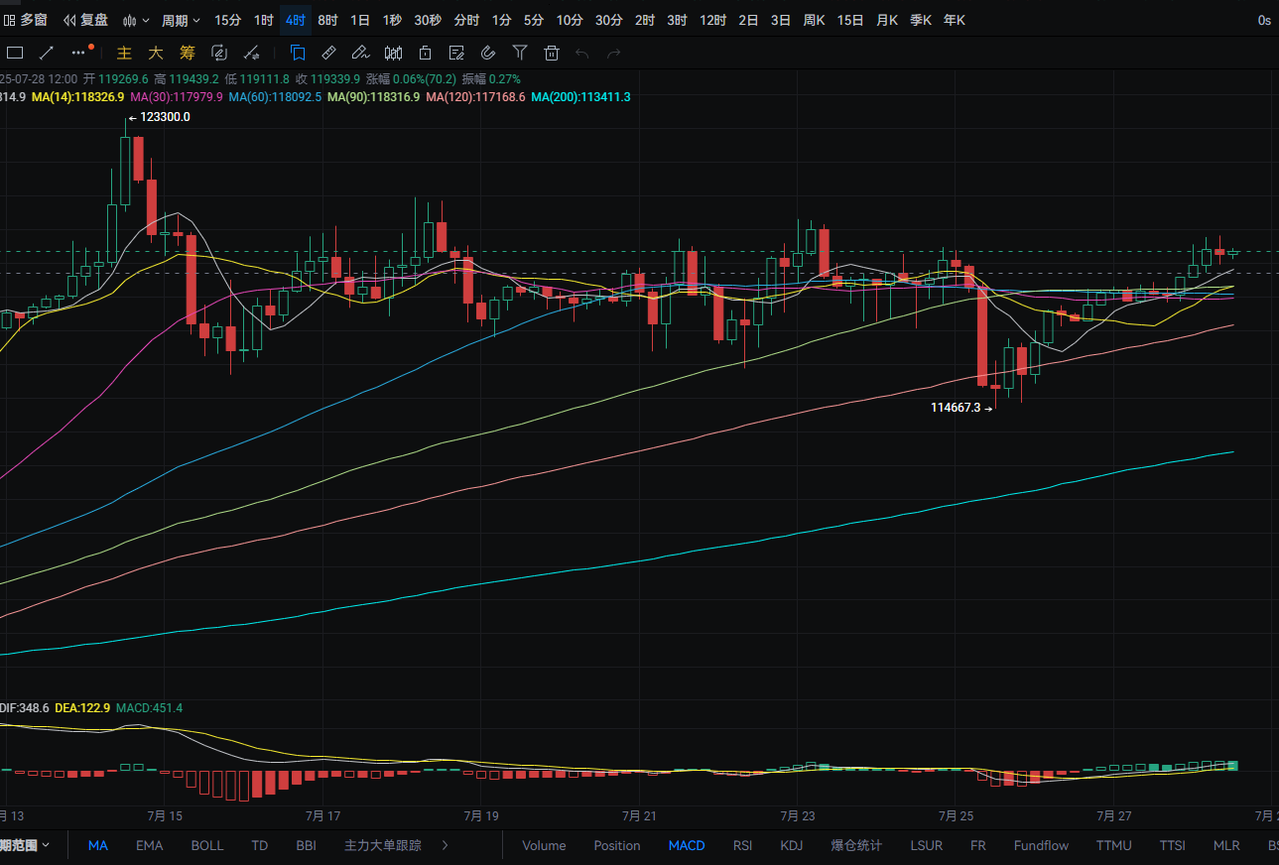Click the 复盘 replay button
Screen dimensions: 1279x865
(85, 20)
